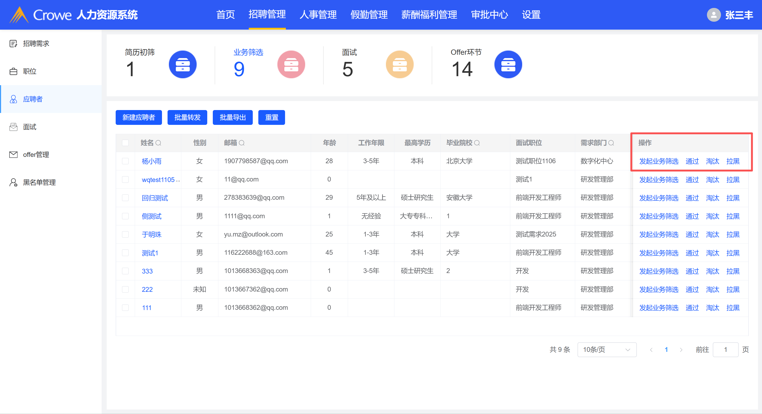Viewport: 762px width, 414px height.
Task: Select 黑名单管理 in the sidebar
Action: point(39,183)
